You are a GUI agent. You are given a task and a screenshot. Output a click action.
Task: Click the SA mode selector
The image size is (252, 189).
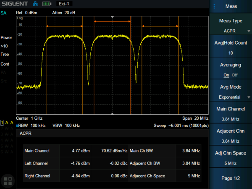click(4, 13)
